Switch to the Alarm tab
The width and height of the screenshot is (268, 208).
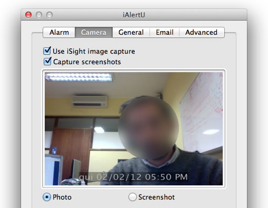click(x=59, y=32)
